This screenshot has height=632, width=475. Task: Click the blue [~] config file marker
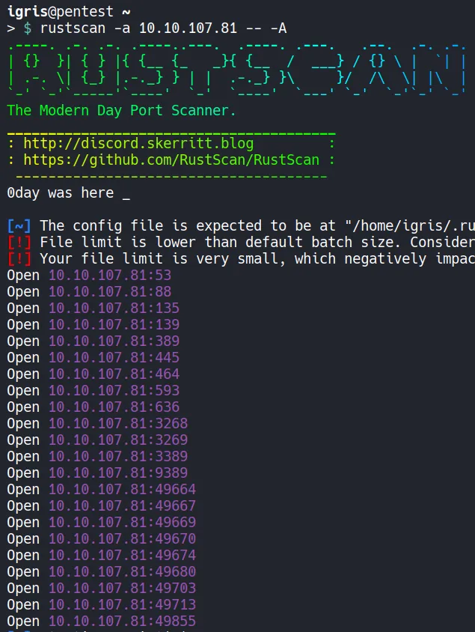tap(19, 225)
